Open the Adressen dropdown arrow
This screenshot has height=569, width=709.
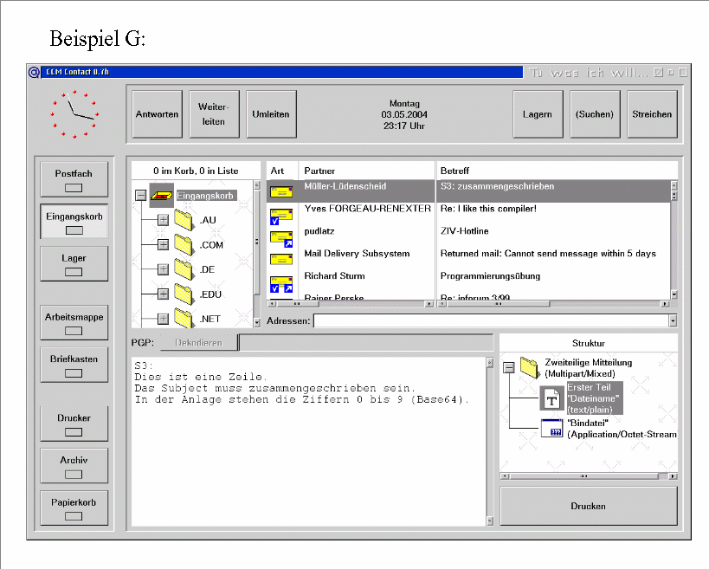pos(673,320)
